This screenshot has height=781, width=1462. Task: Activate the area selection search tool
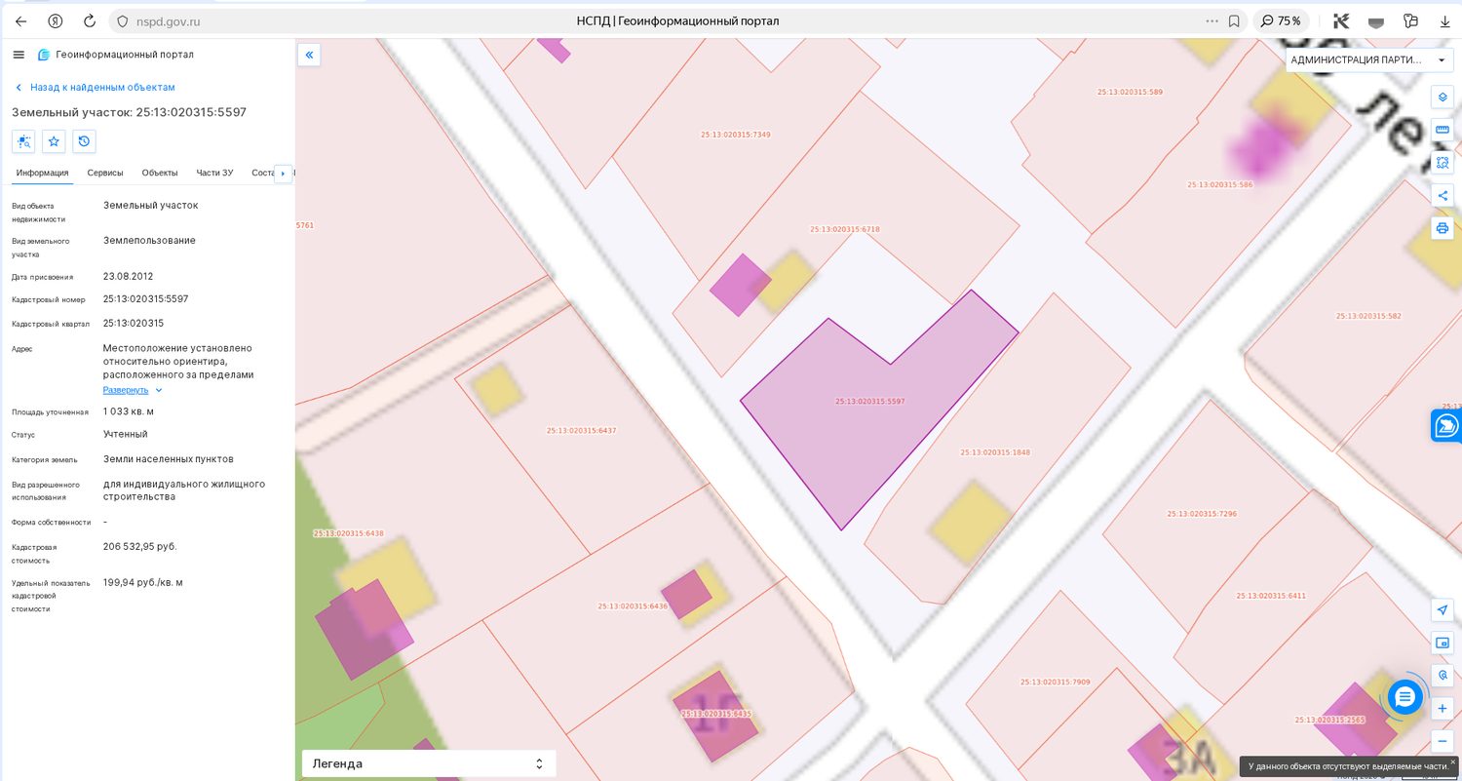coord(1443,163)
